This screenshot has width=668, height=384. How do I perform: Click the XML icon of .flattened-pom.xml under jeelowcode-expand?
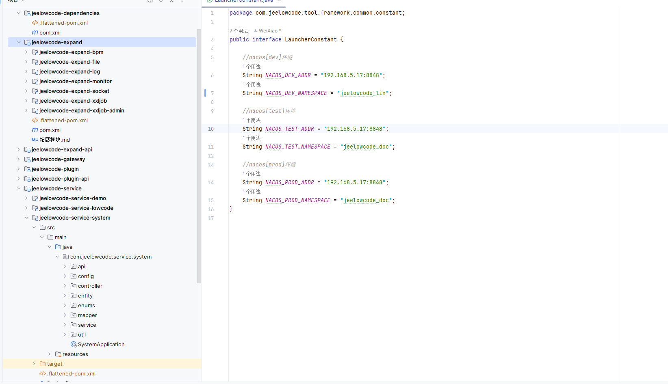[35, 120]
